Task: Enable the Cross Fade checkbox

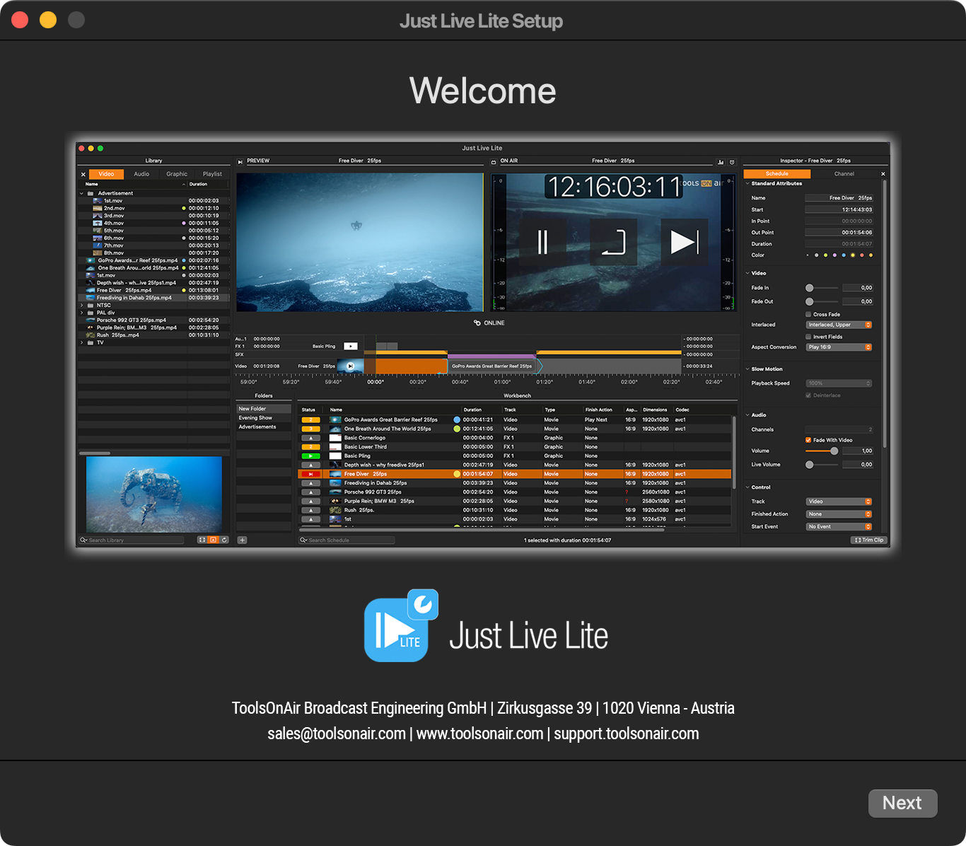Action: point(808,314)
